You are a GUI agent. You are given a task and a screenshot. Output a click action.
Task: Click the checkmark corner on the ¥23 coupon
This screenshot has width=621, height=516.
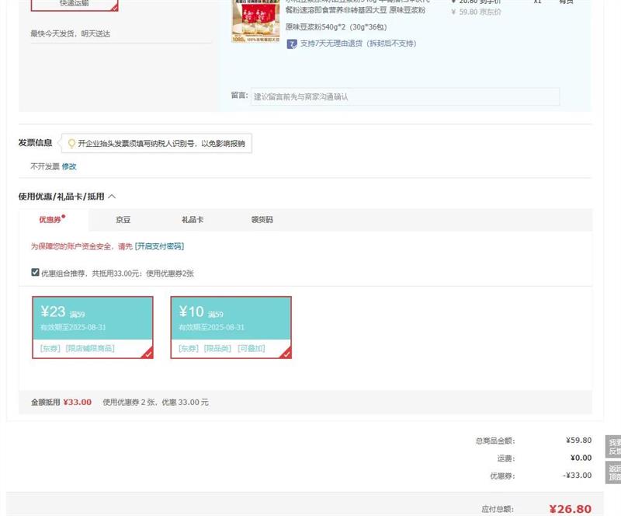click(147, 354)
